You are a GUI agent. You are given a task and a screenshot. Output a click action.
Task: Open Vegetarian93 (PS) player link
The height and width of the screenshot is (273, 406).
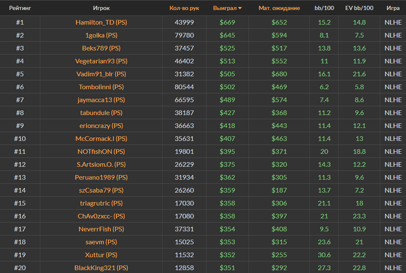point(101,61)
